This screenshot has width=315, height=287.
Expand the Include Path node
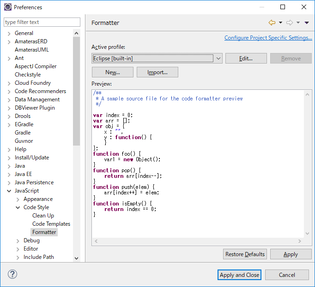18,258
